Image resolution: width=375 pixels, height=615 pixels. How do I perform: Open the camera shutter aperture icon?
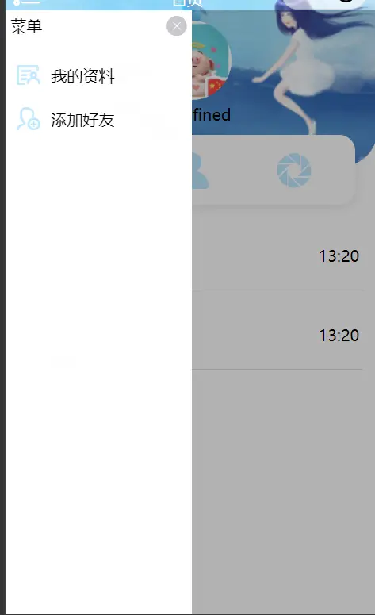pos(294,171)
